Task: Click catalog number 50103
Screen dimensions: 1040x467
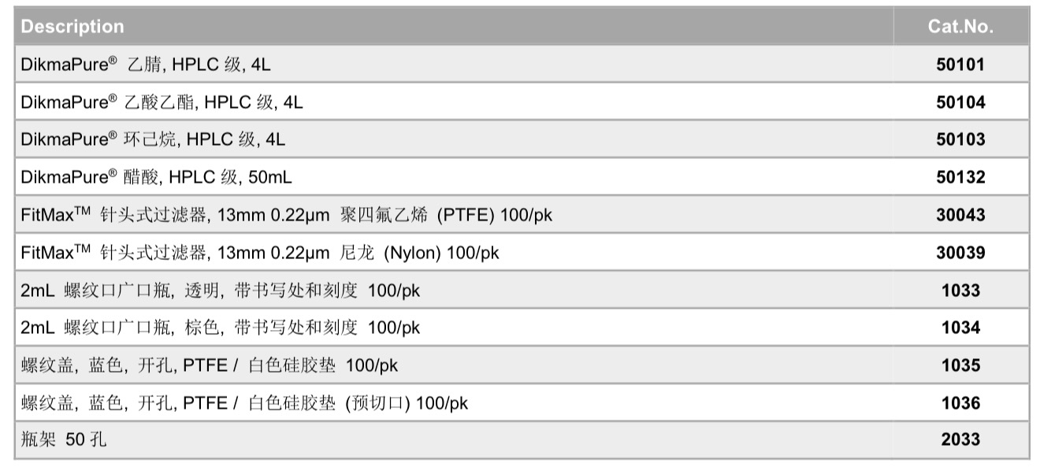Action: [960, 140]
